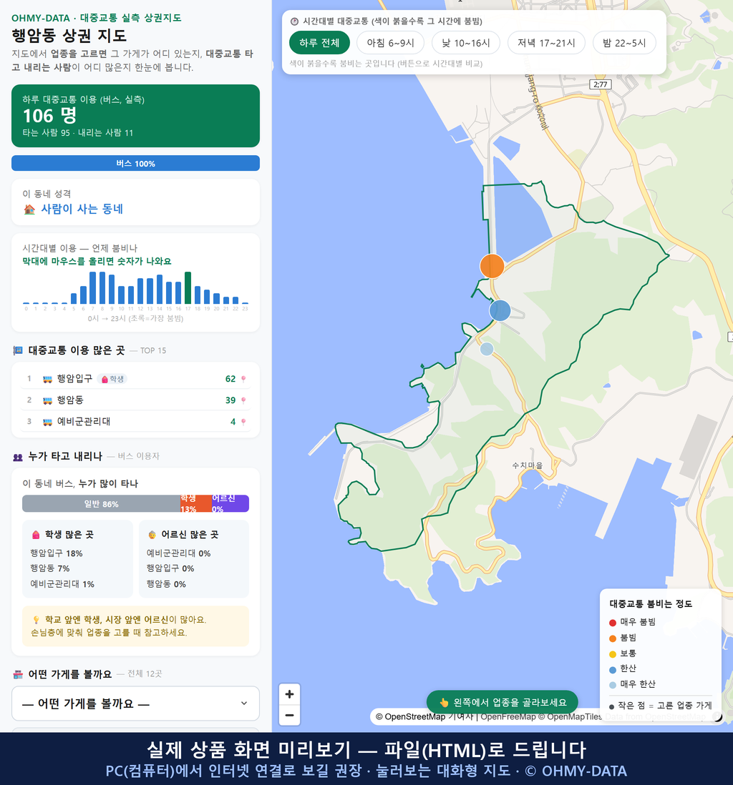This screenshot has width=733, height=785.
Task: Click the green peak bar at hour 17
Action: [188, 288]
